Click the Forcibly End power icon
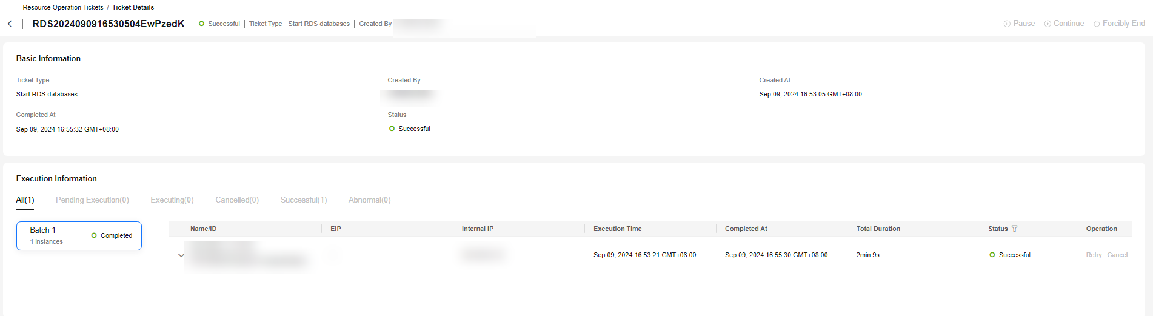 (x=1097, y=24)
